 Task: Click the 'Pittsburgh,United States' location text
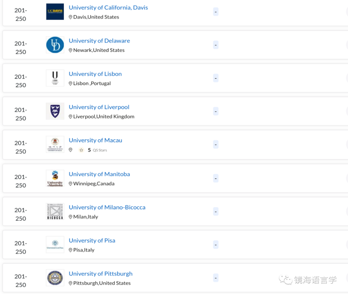pos(102,283)
